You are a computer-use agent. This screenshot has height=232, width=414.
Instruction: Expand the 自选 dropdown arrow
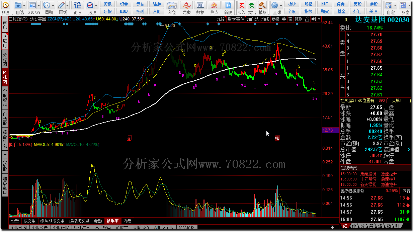(25, 5)
